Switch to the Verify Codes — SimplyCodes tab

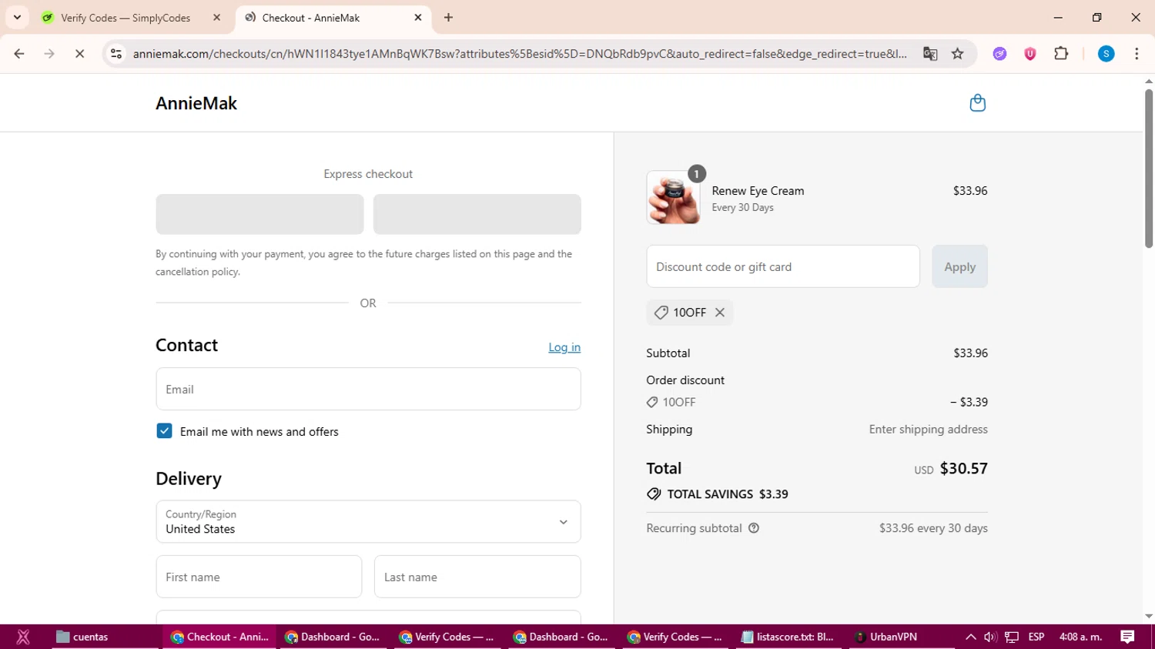click(x=126, y=18)
